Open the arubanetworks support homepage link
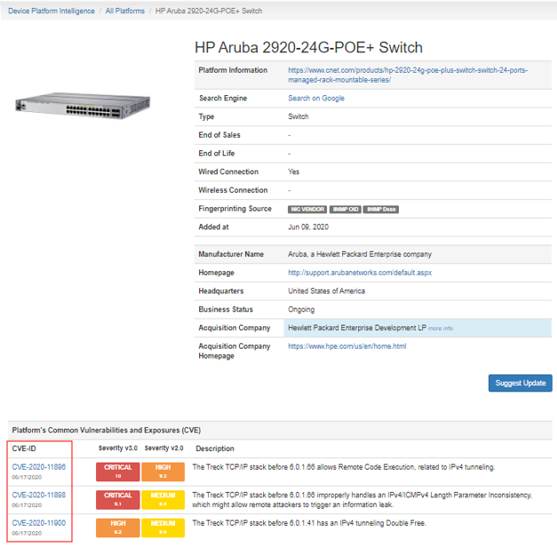The height and width of the screenshot is (547, 557). (x=360, y=272)
